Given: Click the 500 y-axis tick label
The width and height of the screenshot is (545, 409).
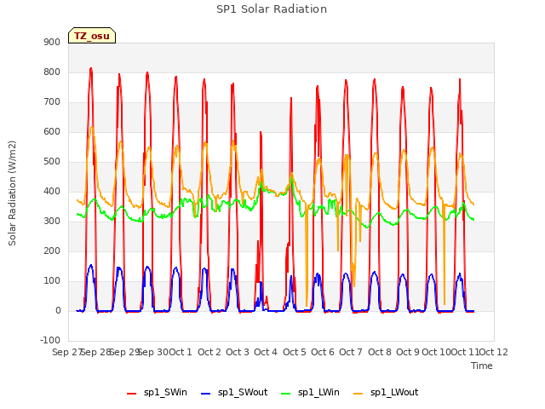Looking at the screenshot, I should click(x=52, y=161).
